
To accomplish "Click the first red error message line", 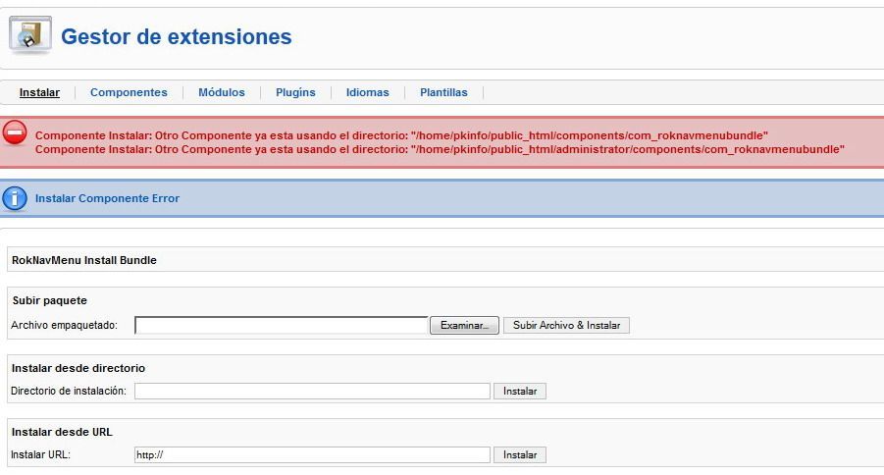I will pos(401,135).
